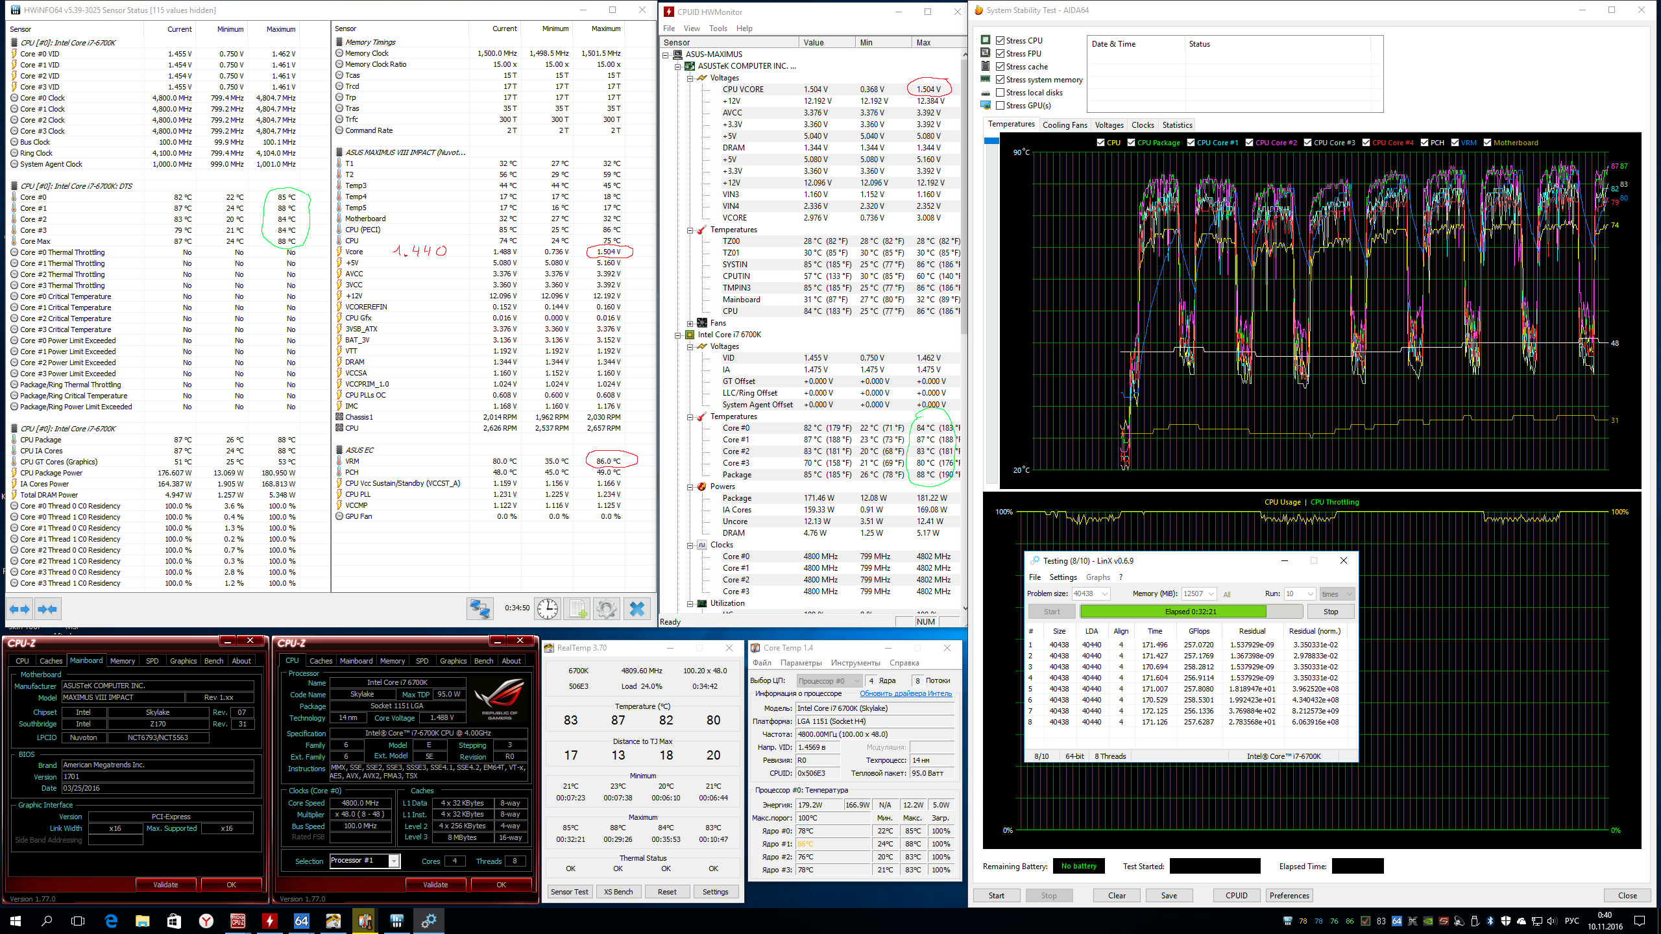
Task: Click HWiNFO remote network monitors icon
Action: (x=480, y=609)
